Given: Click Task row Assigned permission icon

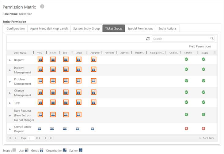Looking at the screenshot, I should [x=93, y=102].
